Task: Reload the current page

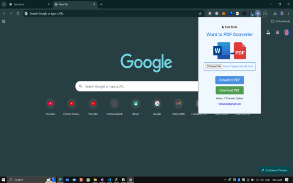Action: click(18, 13)
